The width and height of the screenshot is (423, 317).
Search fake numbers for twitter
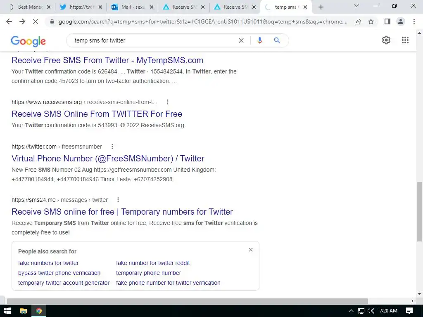(48, 263)
